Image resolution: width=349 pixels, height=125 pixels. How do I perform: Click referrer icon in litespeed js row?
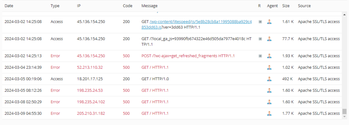(x=260, y=22)
